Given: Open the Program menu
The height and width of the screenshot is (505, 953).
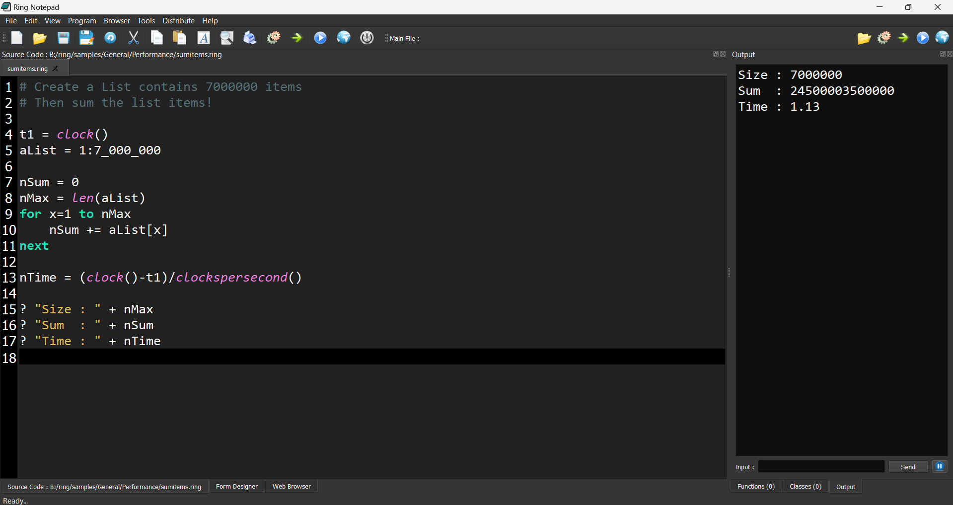Looking at the screenshot, I should 82,21.
